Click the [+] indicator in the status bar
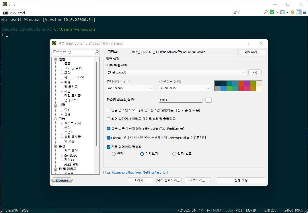The height and width of the screenshot is (213, 308). coord(209,210)
